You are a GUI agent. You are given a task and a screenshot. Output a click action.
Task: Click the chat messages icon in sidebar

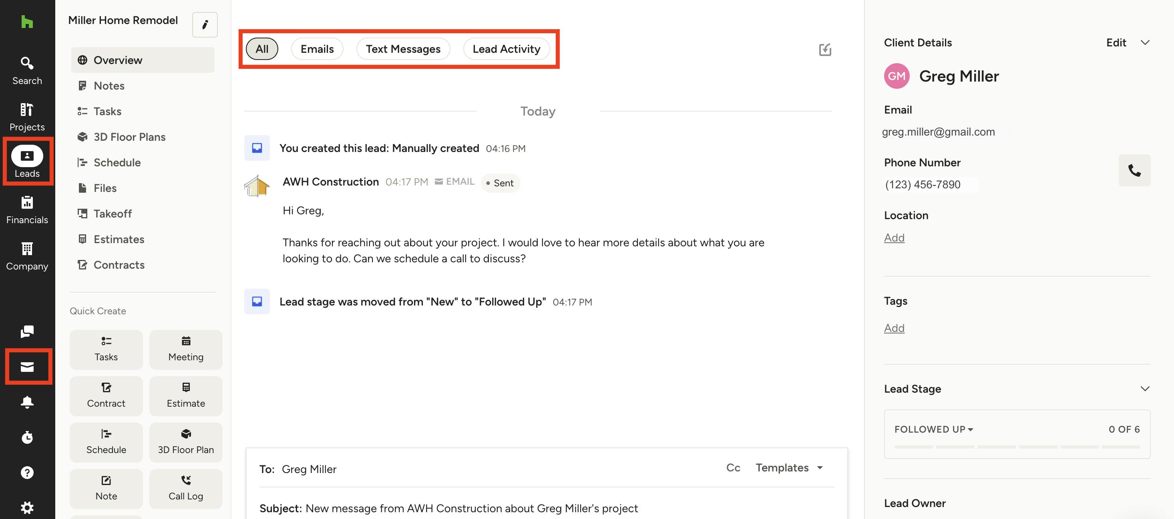click(27, 331)
